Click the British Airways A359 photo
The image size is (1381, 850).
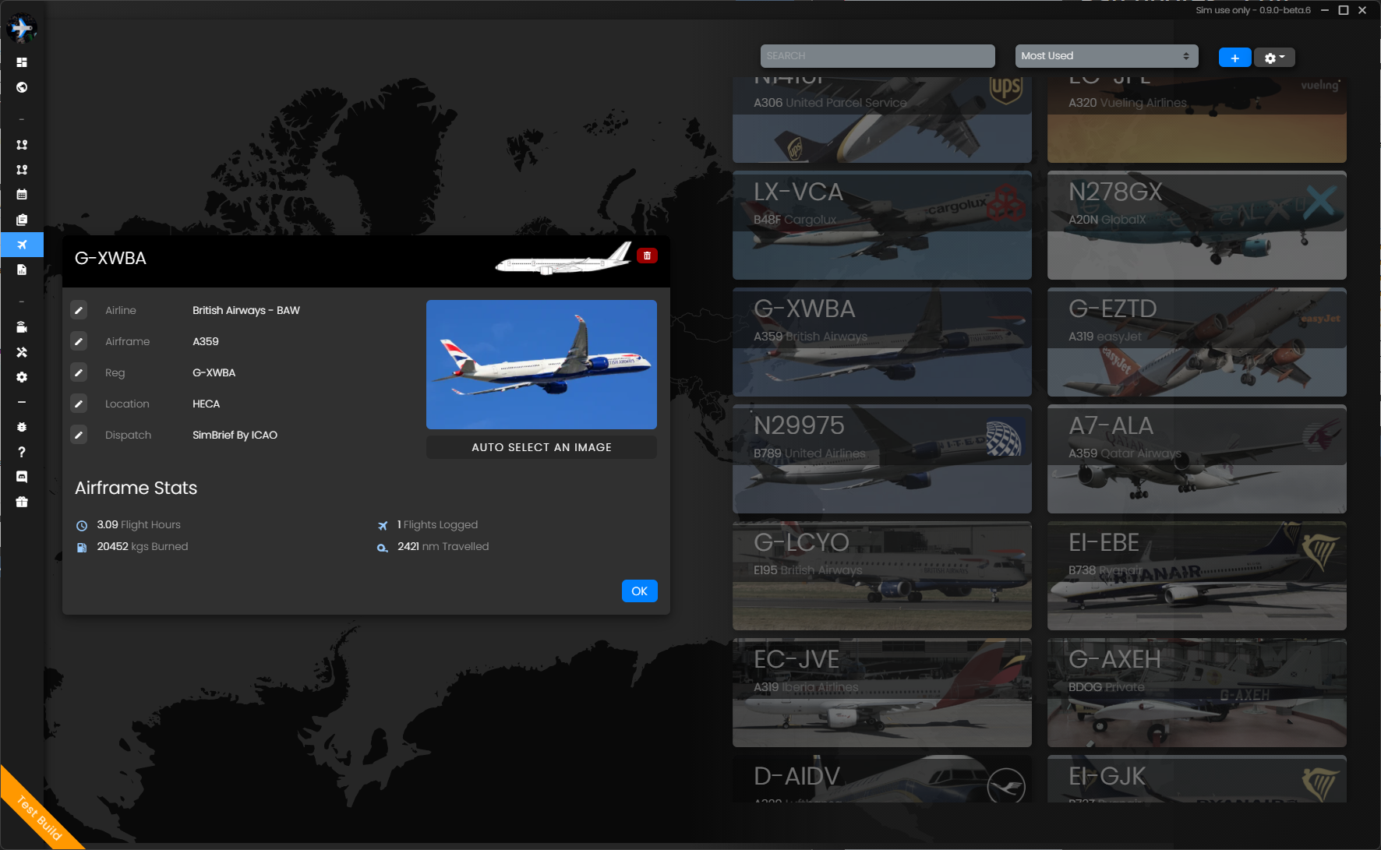pos(542,365)
